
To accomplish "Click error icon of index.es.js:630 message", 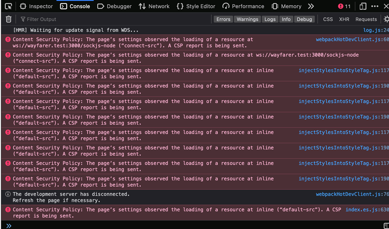I will point(8,210).
